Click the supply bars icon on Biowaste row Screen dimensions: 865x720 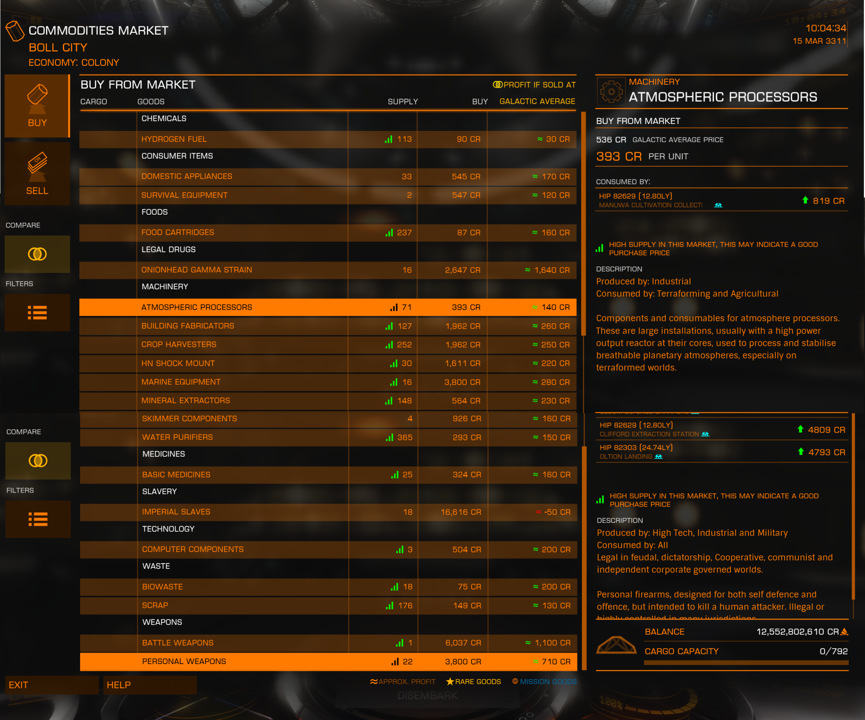click(x=394, y=587)
